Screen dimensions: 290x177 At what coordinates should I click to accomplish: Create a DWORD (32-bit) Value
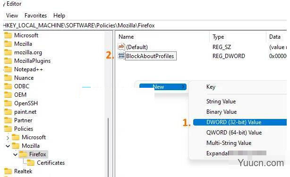[240, 122]
